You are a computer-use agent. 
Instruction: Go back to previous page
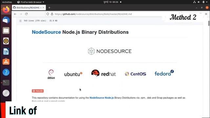pyautogui.click(x=15, y=14)
